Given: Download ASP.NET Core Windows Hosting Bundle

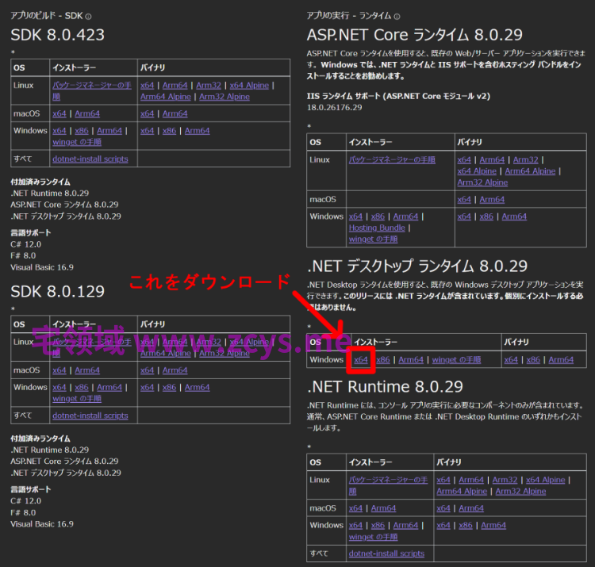Looking at the screenshot, I should (377, 228).
